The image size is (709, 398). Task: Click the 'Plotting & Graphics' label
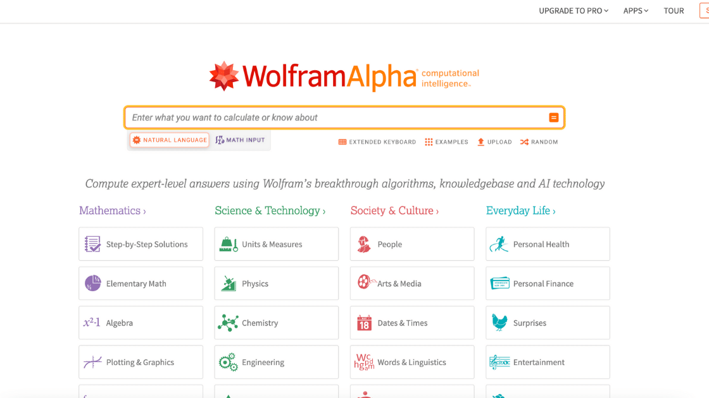point(140,363)
